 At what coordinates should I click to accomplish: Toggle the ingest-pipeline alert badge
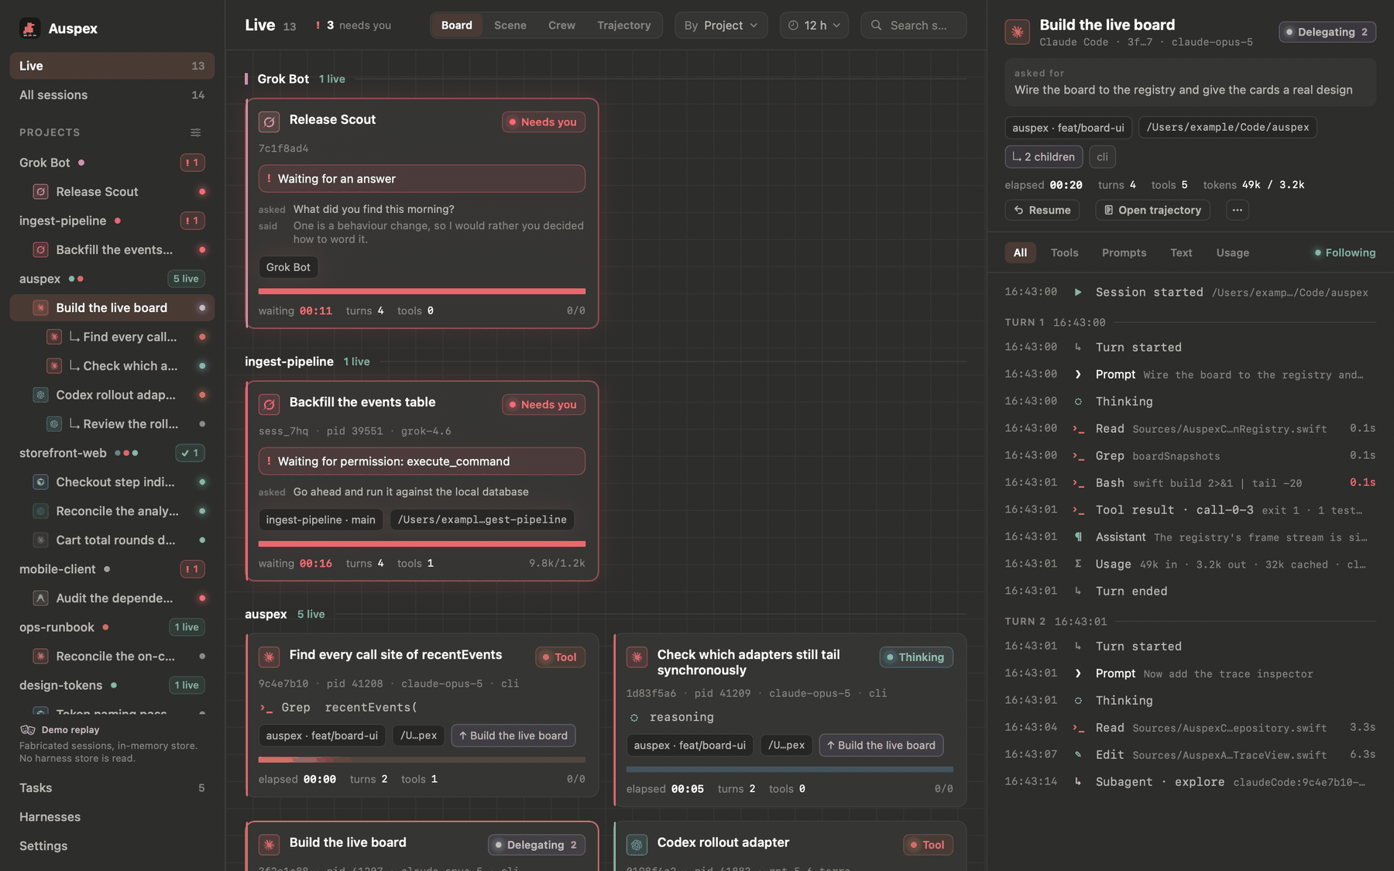pos(192,221)
